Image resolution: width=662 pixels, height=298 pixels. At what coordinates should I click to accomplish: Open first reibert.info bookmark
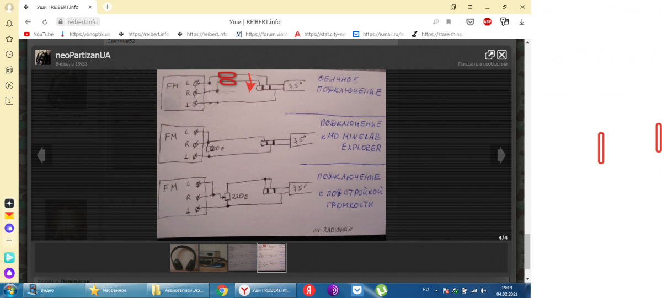pyautogui.click(x=144, y=34)
